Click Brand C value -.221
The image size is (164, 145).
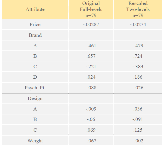tap(91, 67)
